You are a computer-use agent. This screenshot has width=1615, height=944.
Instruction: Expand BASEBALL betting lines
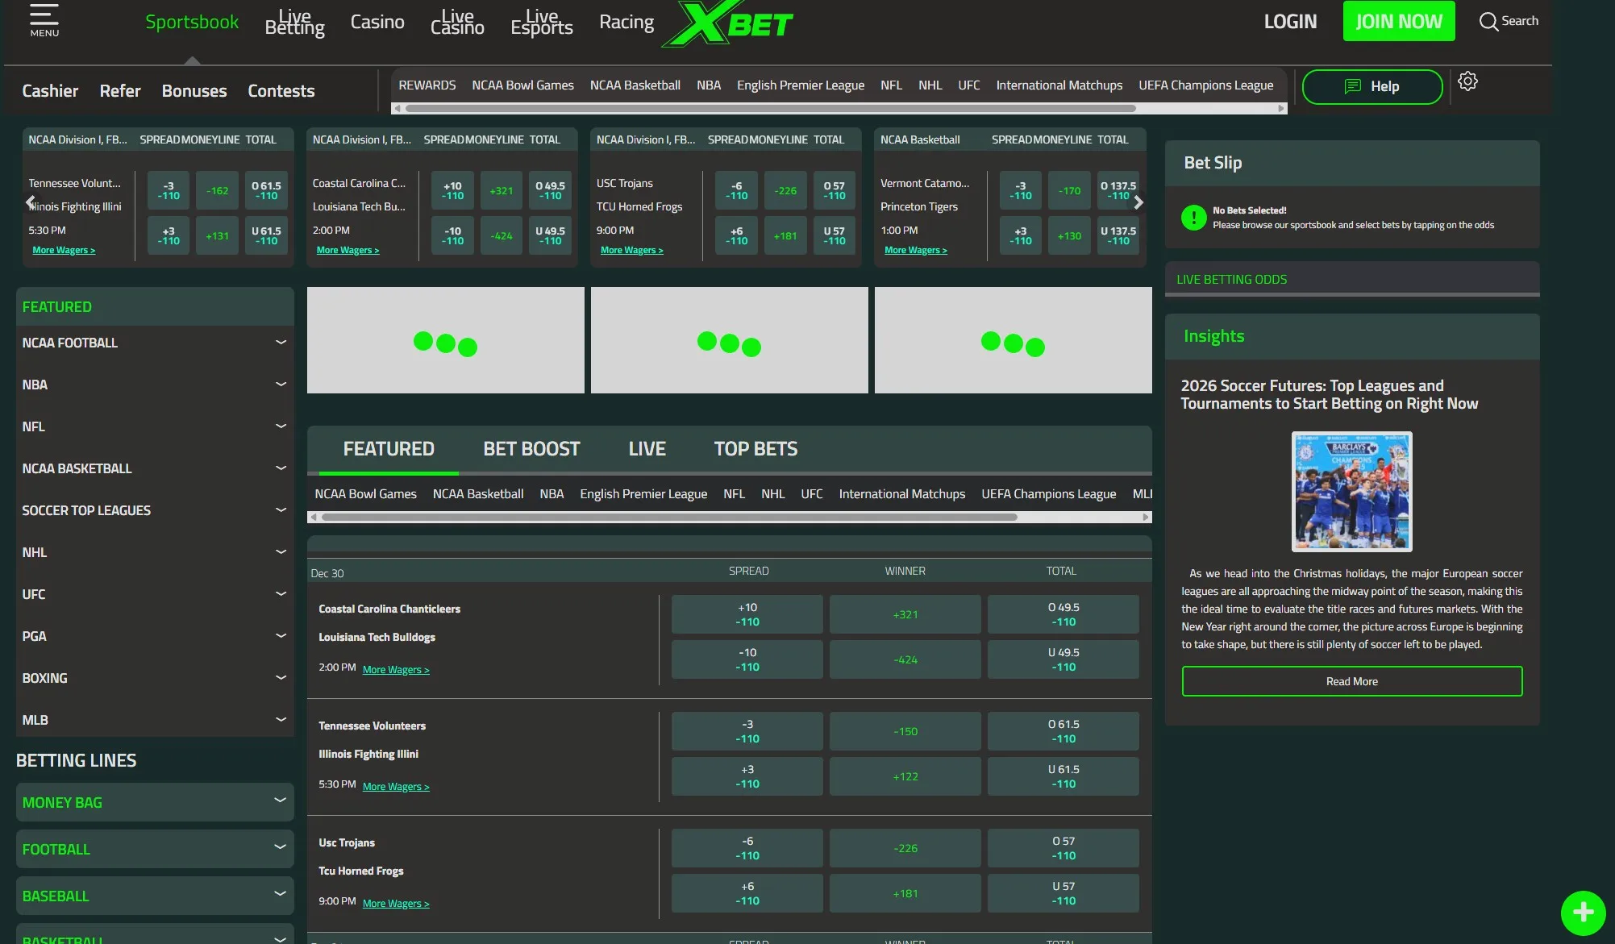coord(155,896)
